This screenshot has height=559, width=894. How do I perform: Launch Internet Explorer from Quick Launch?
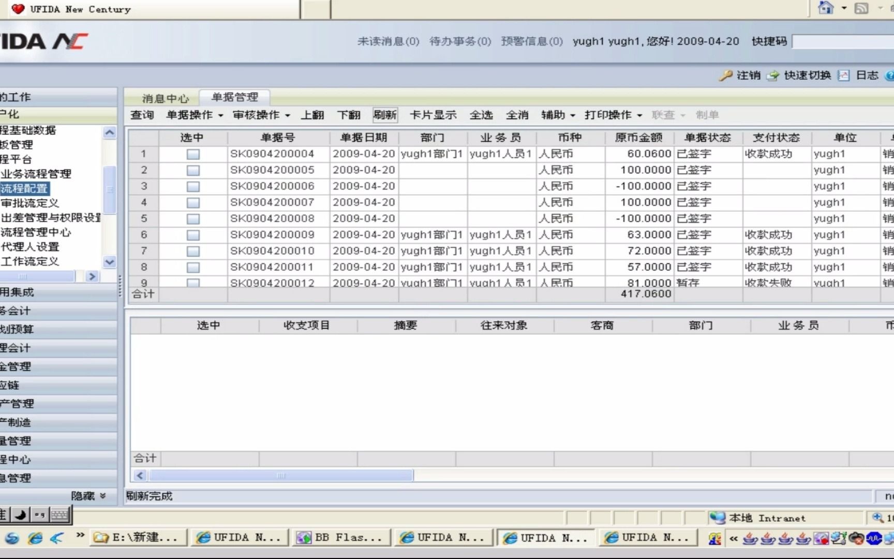coord(35,538)
